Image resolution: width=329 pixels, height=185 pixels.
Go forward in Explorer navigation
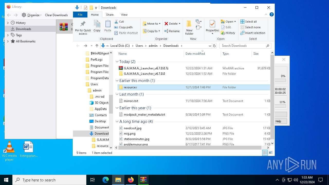tap(85, 46)
